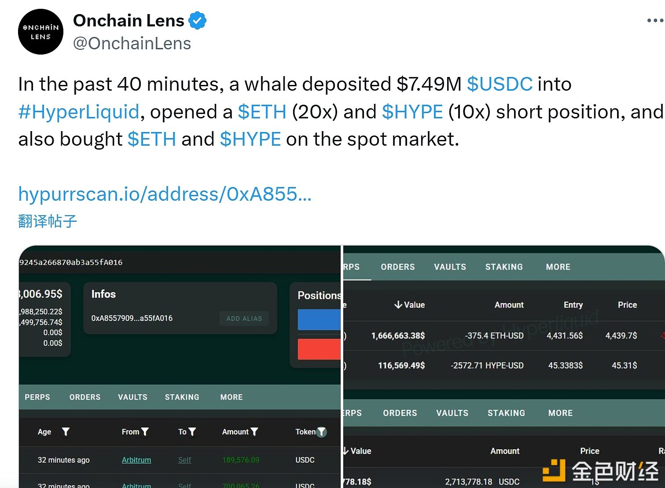The width and height of the screenshot is (665, 488).
Task: Switch to the STAKING tab in left panel
Action: [x=182, y=397]
